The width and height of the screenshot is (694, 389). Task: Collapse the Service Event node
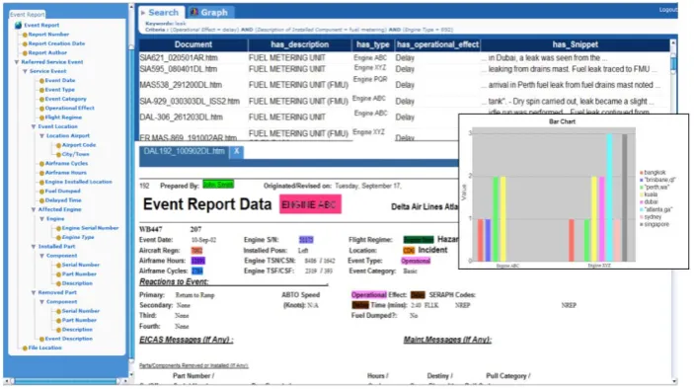pyautogui.click(x=26, y=71)
